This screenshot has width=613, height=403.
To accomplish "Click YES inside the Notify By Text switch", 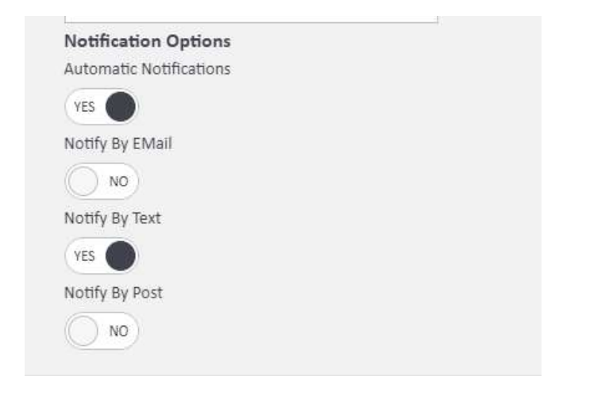I will click(x=84, y=256).
